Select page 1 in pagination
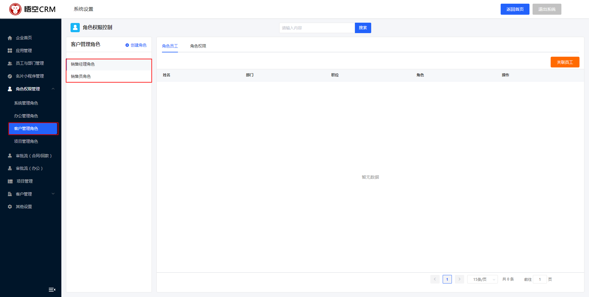 [447, 279]
